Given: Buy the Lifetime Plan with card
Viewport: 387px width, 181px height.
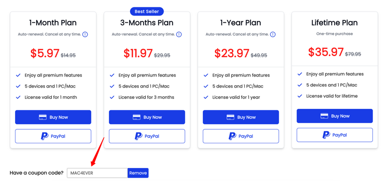Looking at the screenshot, I should click(x=335, y=116).
